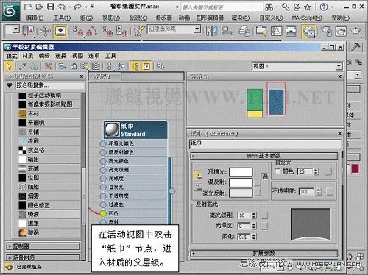The width and height of the screenshot is (368, 275).
Task: Open the named selection sets dropdown
Action: pos(197,29)
